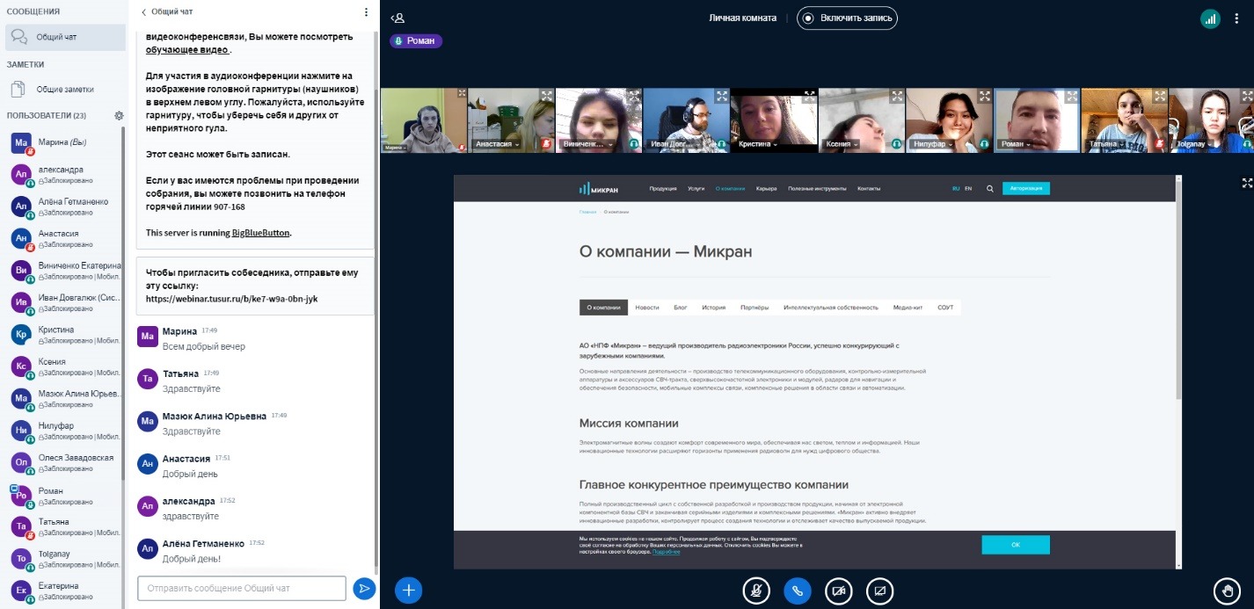Click search icon on shared Микран page
The image size is (1254, 609).
[x=989, y=188]
